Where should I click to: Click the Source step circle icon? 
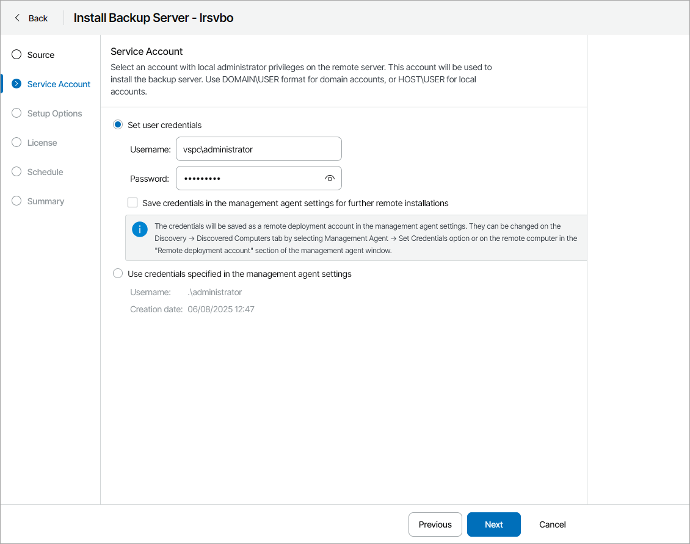tap(16, 54)
